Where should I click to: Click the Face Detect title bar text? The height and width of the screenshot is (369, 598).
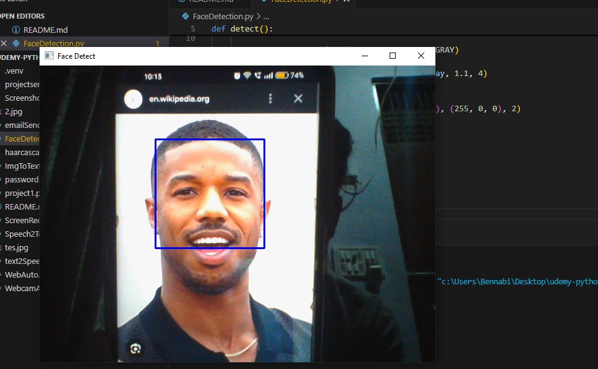76,56
